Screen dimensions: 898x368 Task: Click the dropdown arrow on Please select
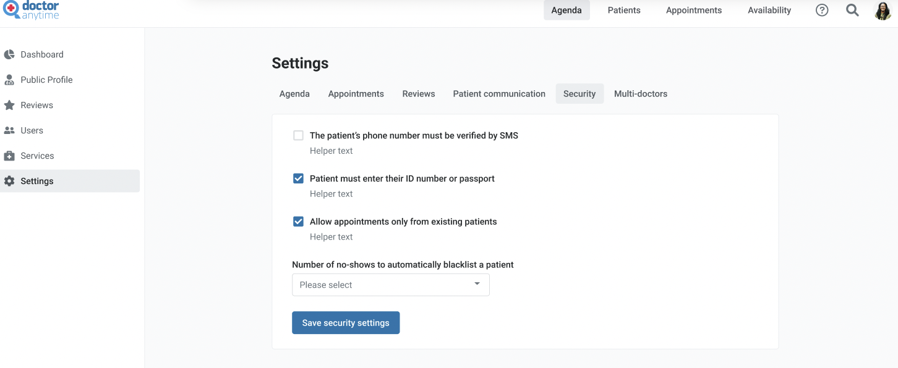[x=477, y=284]
